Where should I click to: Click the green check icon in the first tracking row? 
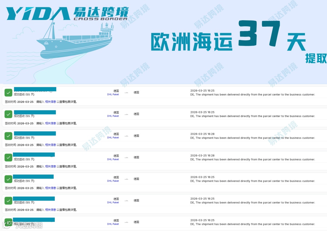coord(8,93)
